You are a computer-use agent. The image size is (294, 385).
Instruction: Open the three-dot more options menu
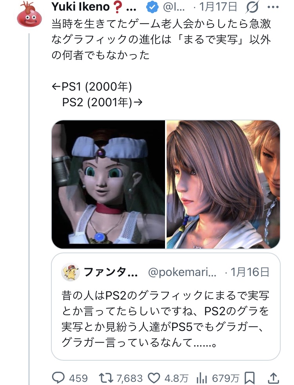273,7
